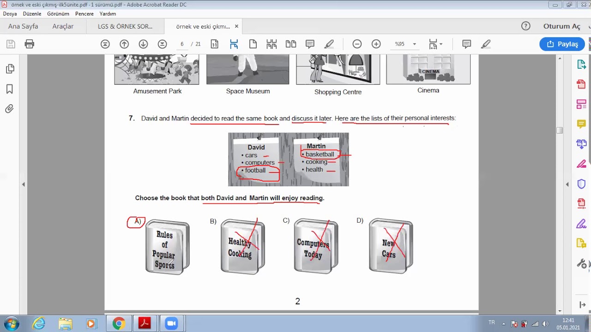Click the grayed Save file icon
This screenshot has height=332, width=591.
tap(11, 44)
